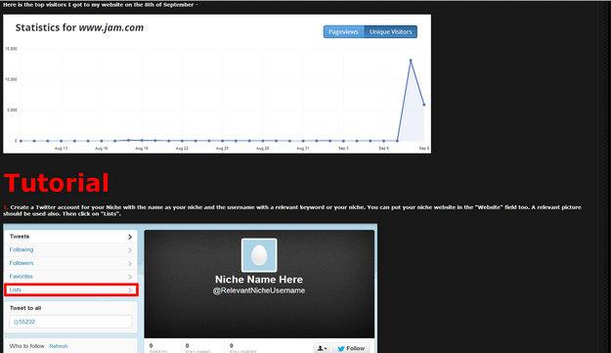The width and height of the screenshot is (611, 353).
Task: Open the Tweets menu item
Action: [70, 237]
